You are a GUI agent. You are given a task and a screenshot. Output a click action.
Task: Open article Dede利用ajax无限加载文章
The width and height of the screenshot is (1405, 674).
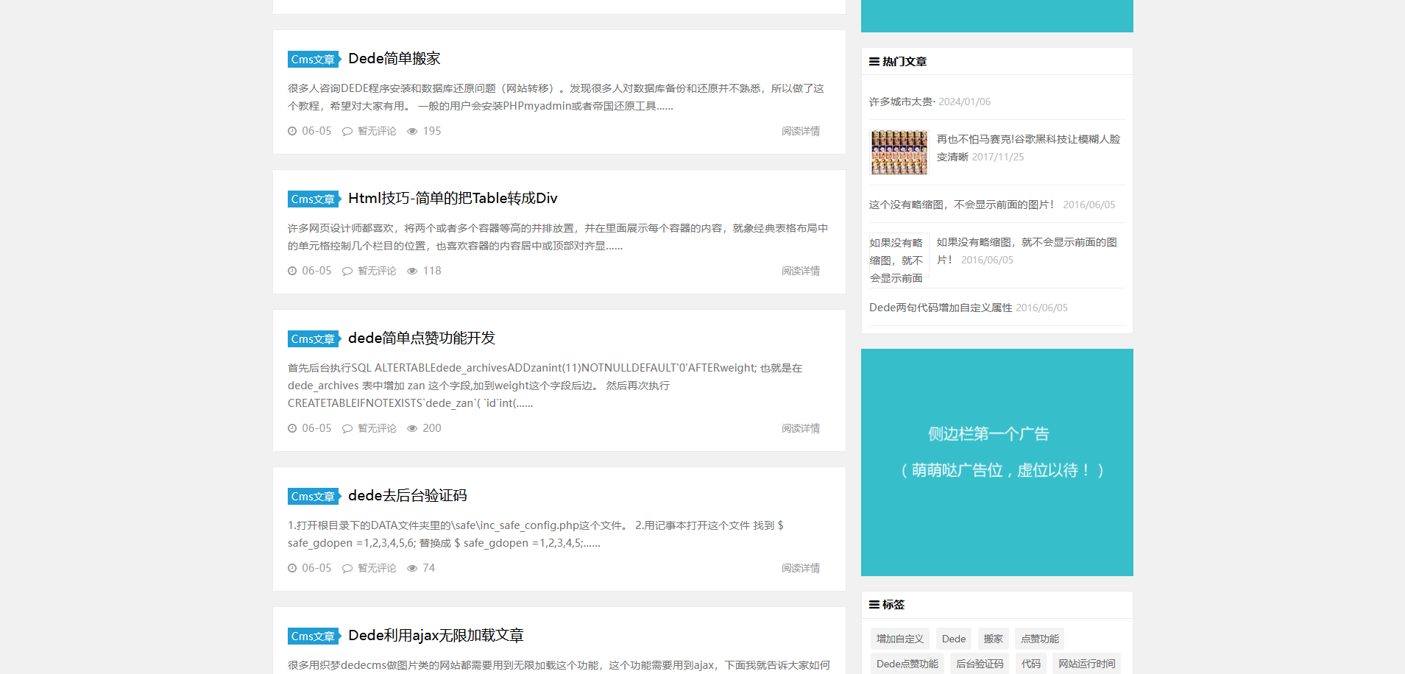436,635
